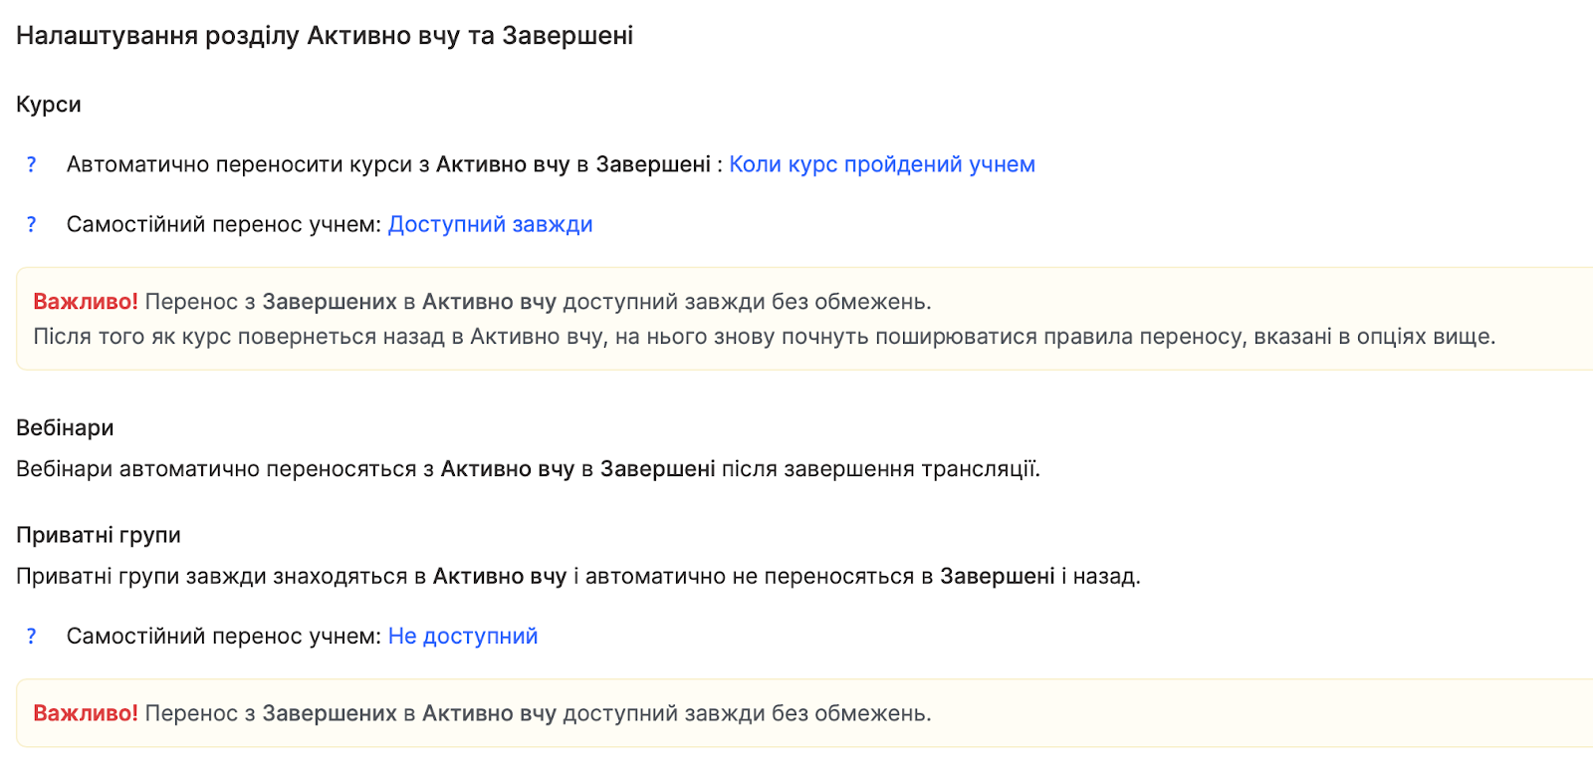1593x784 pixels.
Task: Click the red "Важливо!" text in courses notice
Action: pos(86,302)
